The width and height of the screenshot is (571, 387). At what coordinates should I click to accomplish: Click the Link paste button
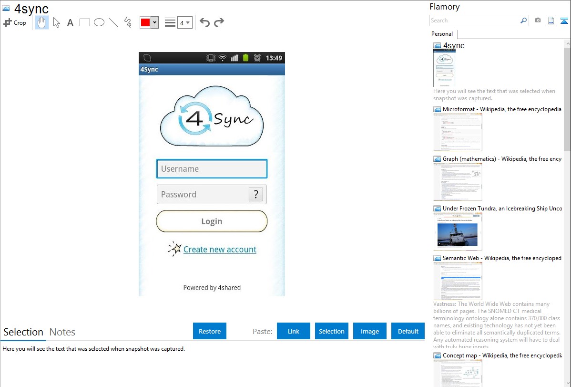click(294, 331)
